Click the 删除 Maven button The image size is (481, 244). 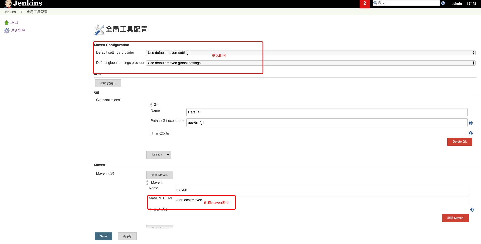click(x=455, y=218)
